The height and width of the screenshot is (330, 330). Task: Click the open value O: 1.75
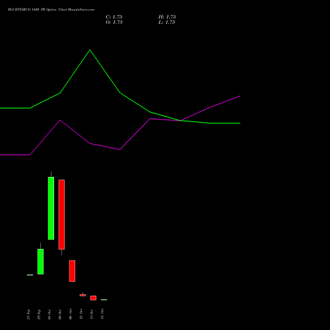[x=114, y=22]
